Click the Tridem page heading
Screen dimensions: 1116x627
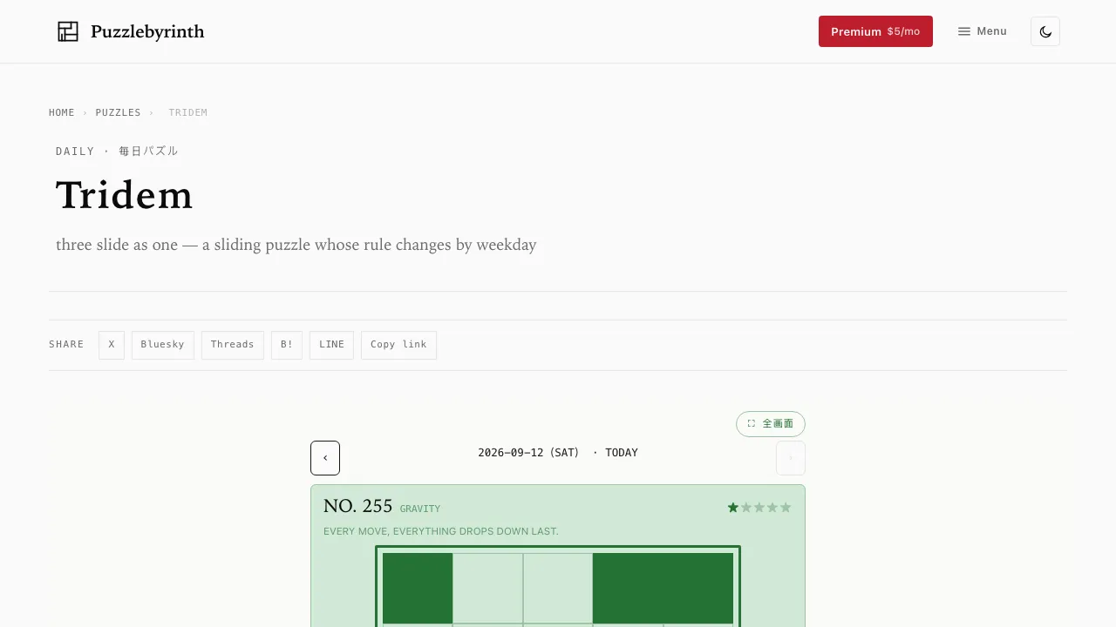point(125,195)
